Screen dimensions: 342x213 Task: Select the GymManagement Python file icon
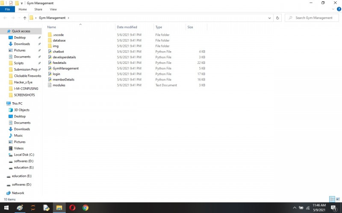tap(50, 69)
